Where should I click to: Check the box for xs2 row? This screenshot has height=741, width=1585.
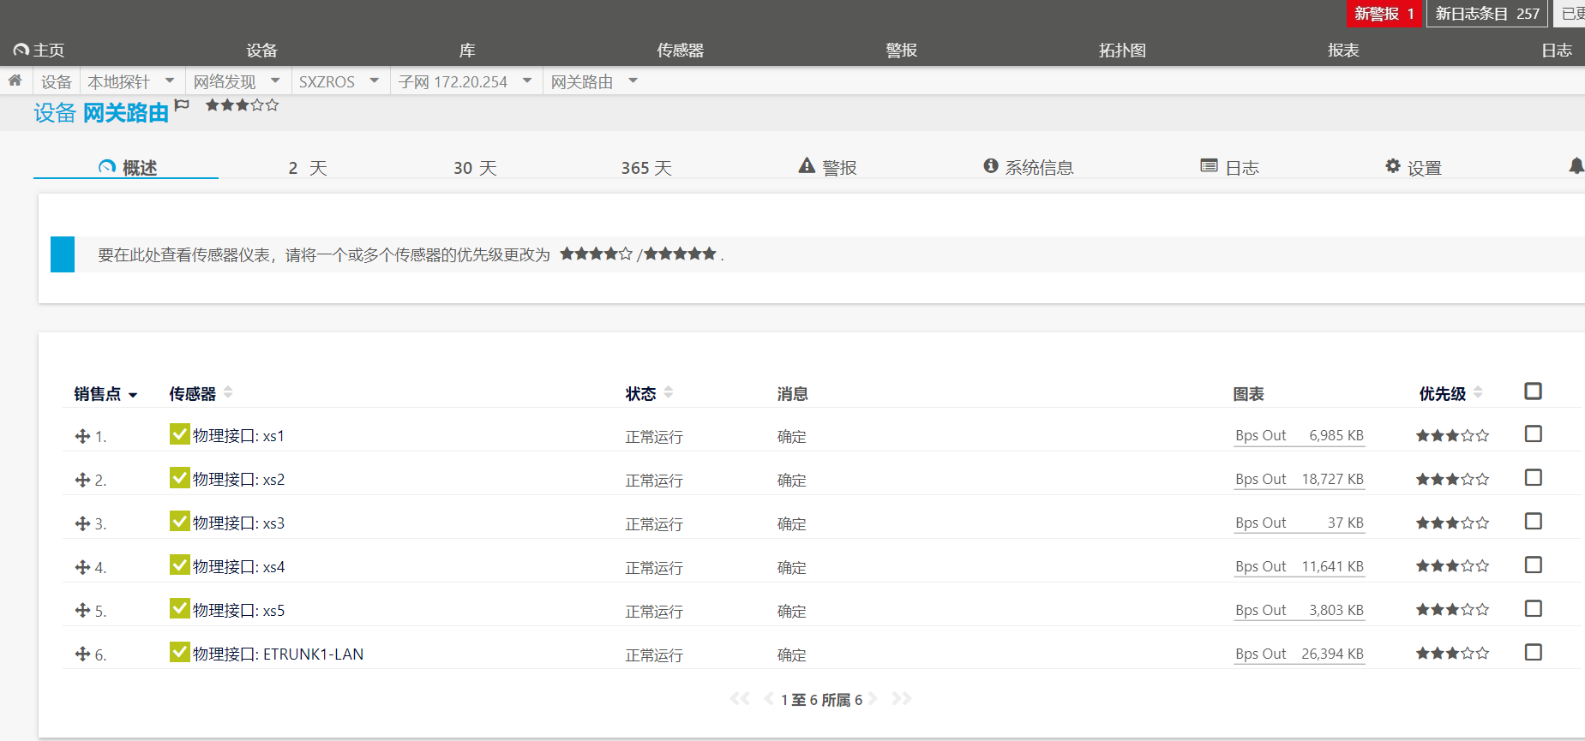tap(1534, 478)
